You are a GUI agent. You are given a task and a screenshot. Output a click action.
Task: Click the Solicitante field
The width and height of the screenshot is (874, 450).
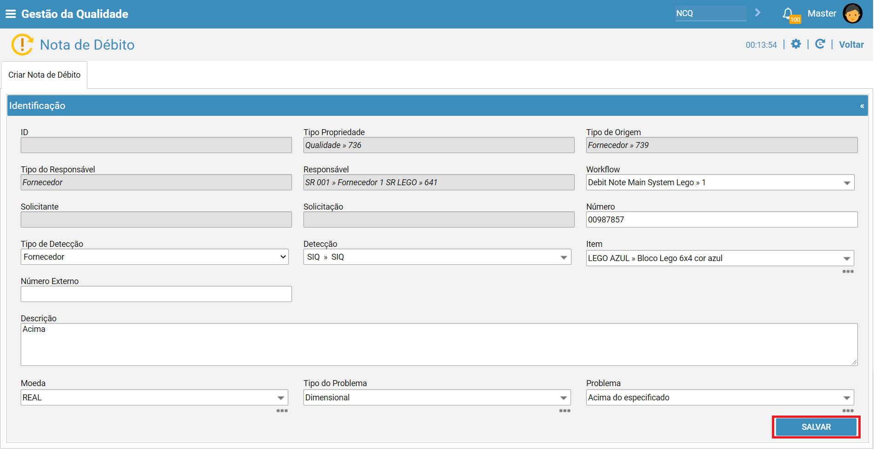pyautogui.click(x=156, y=220)
